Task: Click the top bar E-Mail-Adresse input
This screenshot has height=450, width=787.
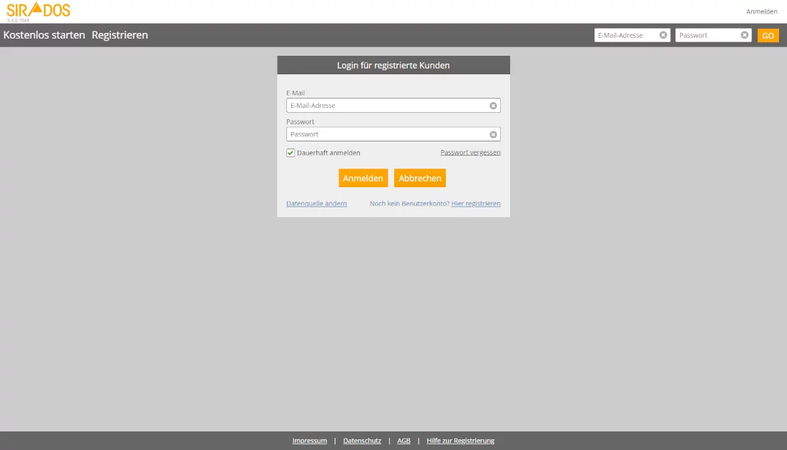Action: click(626, 35)
